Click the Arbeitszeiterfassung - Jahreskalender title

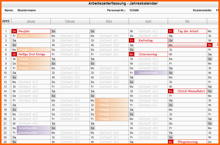point(123,4)
